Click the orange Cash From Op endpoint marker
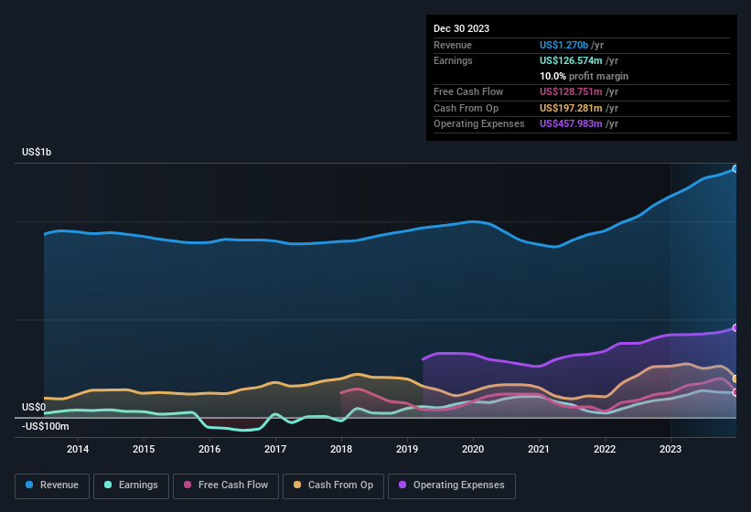751x512 pixels. (735, 379)
